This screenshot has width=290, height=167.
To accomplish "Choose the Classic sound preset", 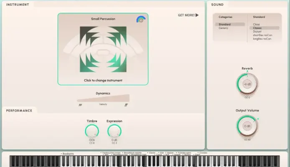I will [257, 28].
